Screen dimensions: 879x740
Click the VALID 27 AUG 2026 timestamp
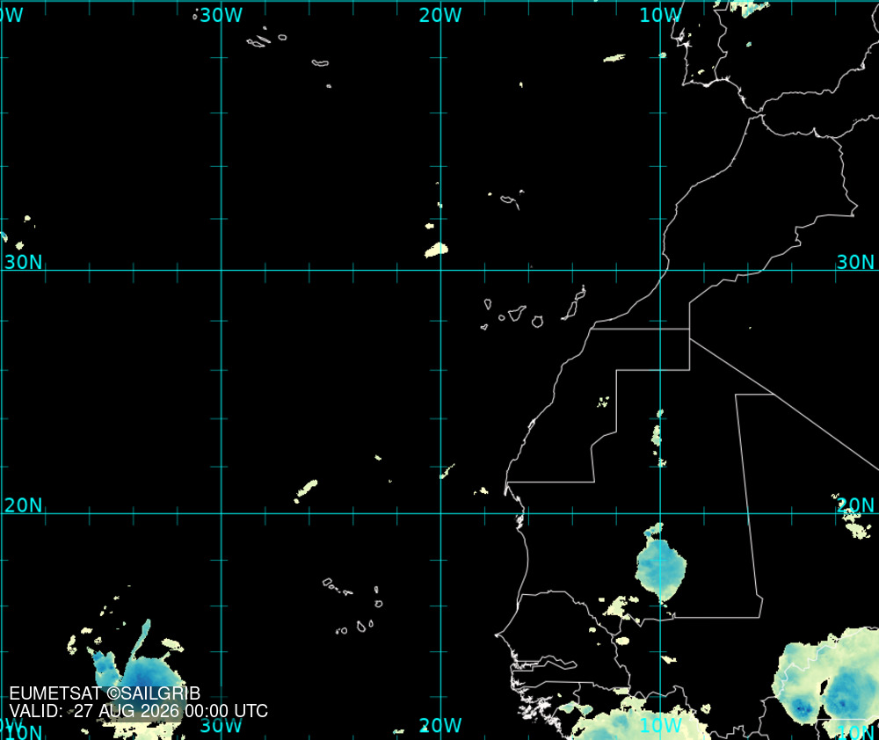139,711
